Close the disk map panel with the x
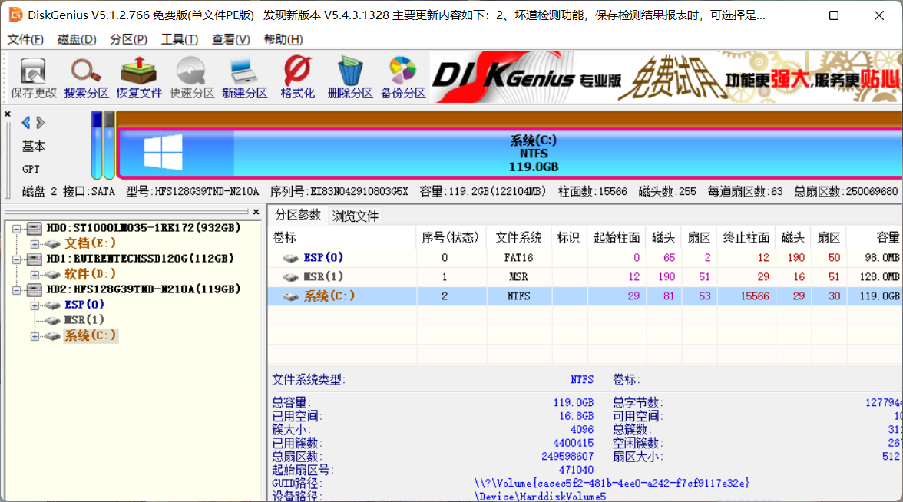 pos(8,114)
